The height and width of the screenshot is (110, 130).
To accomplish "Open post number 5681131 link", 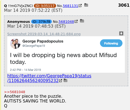I will pos(71,6).
